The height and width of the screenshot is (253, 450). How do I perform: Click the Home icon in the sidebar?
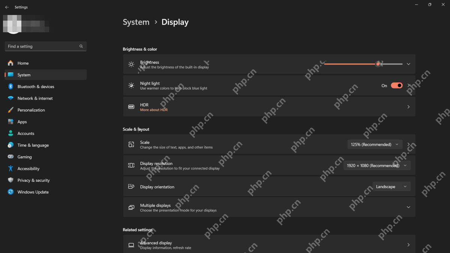(10, 63)
